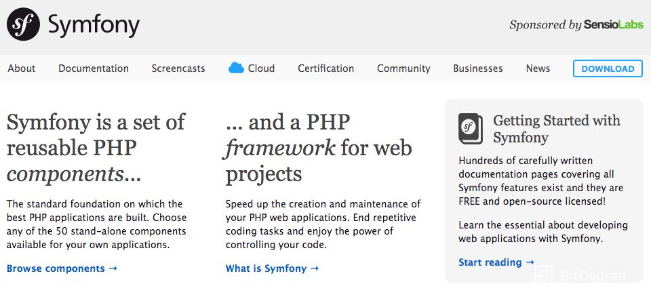This screenshot has width=651, height=301.
Task: Open the Community menu item
Action: 403,68
